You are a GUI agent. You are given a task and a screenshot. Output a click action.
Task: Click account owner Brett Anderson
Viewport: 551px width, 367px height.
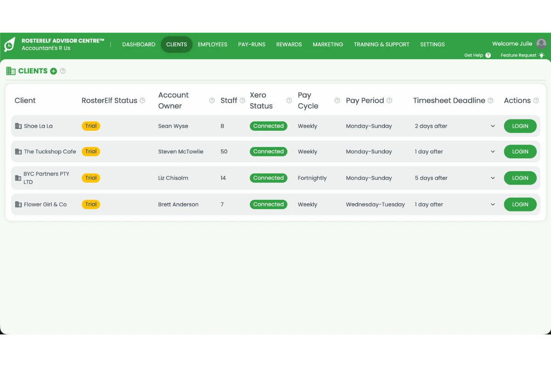point(178,205)
